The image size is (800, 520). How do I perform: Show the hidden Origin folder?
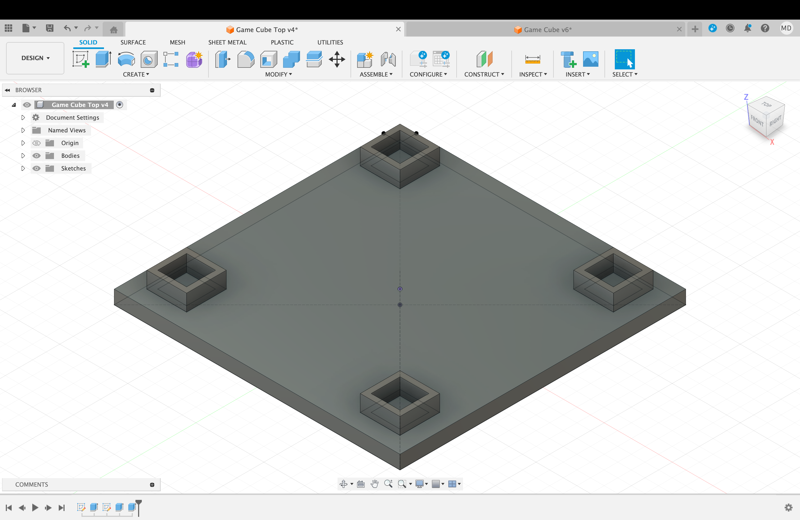(36, 143)
